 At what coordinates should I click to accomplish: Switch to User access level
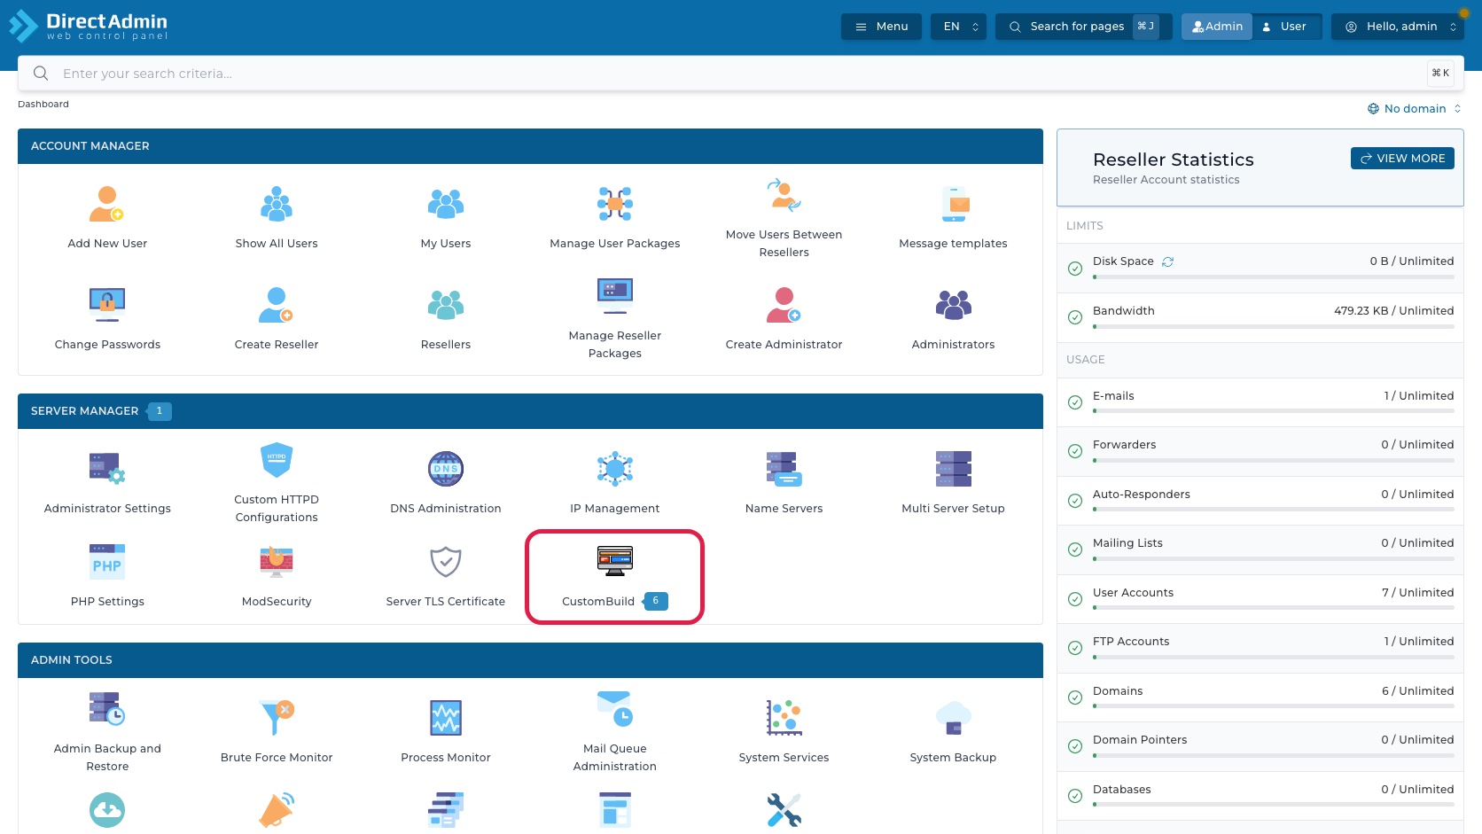tap(1287, 27)
